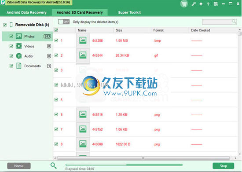
Task: Select Photos category in sidebar
Action: click(x=27, y=36)
